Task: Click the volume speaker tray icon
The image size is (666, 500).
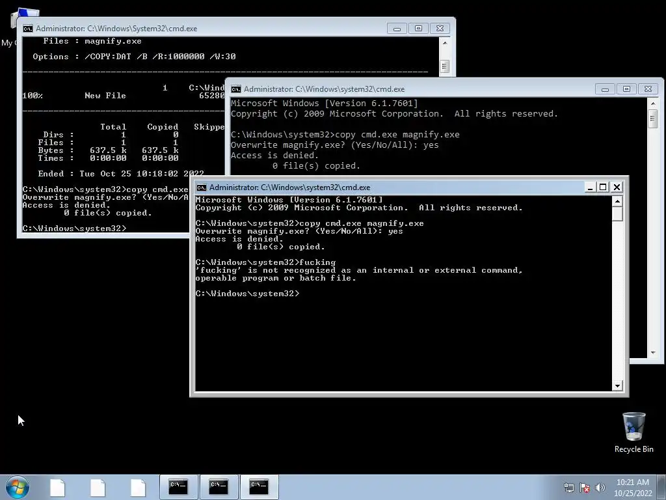Action: [x=600, y=488]
